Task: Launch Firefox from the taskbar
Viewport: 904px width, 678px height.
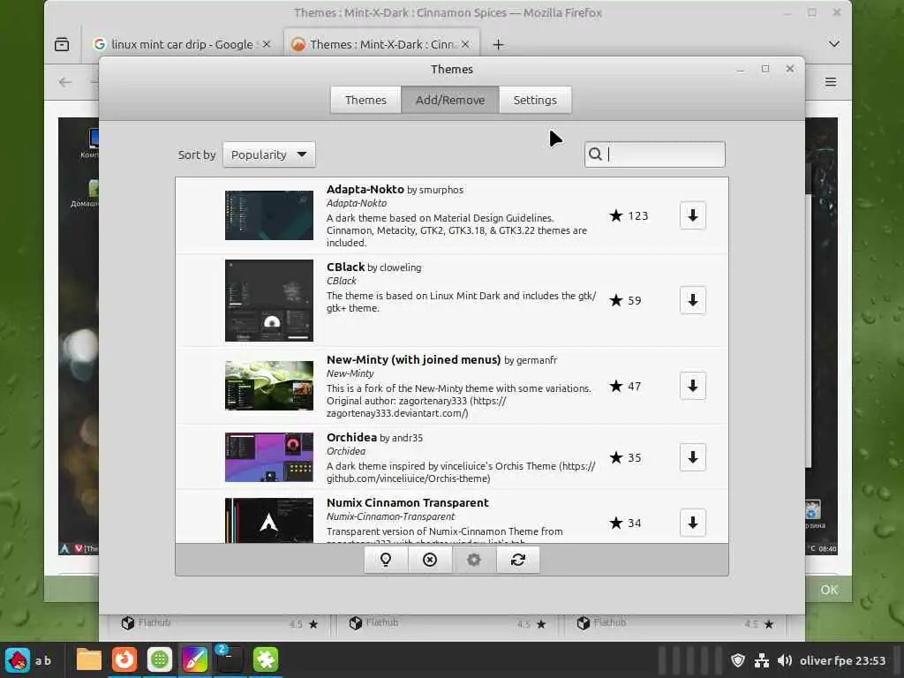Action: 124,660
